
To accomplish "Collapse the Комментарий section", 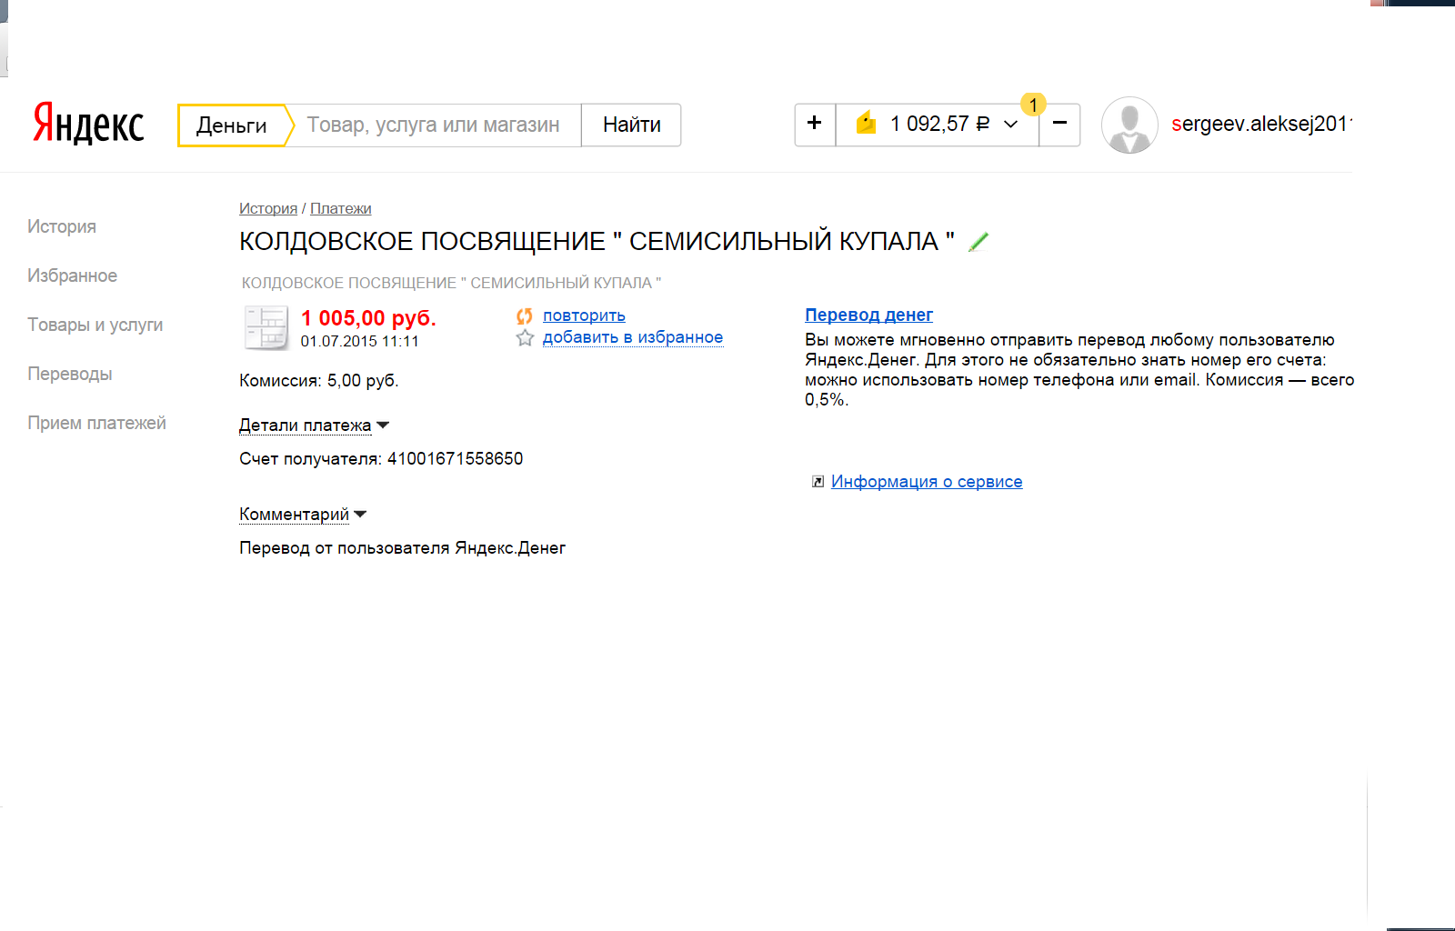I will (303, 515).
